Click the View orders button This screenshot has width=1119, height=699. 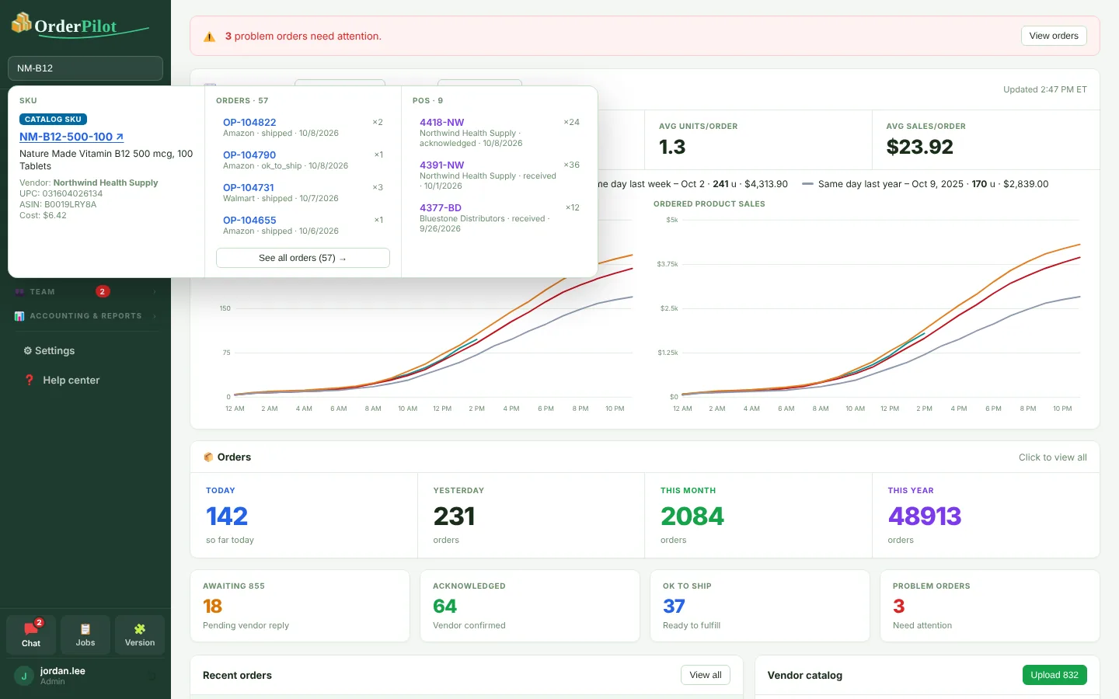[x=1054, y=36]
